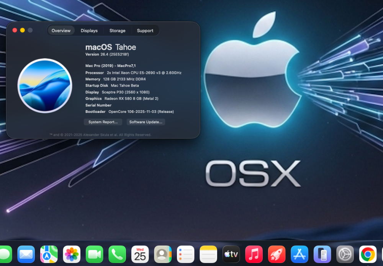The width and height of the screenshot is (383, 266).
Task: Open the Mail app in the Dock
Action: (x=26, y=254)
